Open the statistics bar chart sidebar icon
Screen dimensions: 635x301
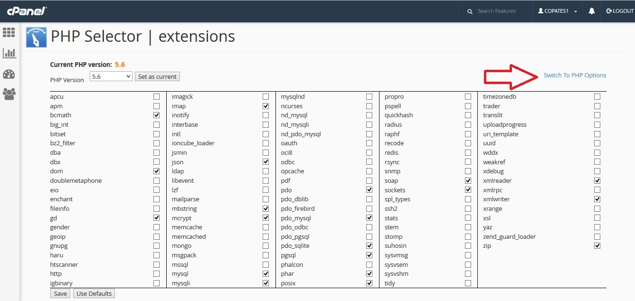pos(9,53)
